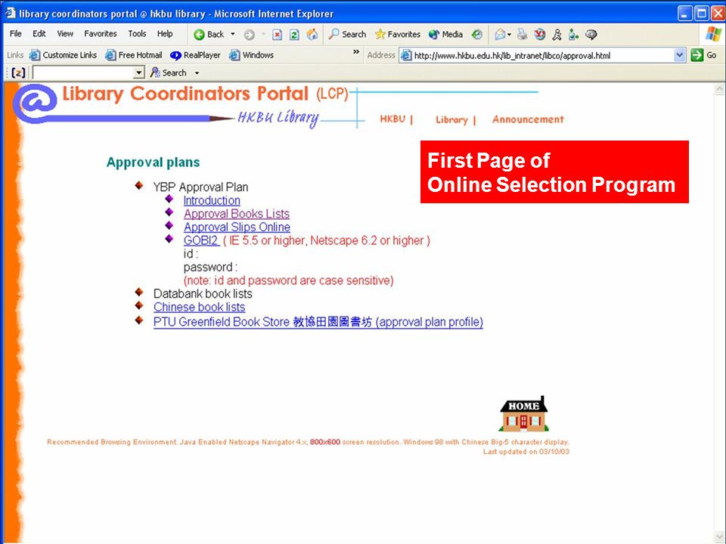Expand the Links bar overflow chevron
Image resolution: width=726 pixels, height=544 pixels.
(356, 52)
